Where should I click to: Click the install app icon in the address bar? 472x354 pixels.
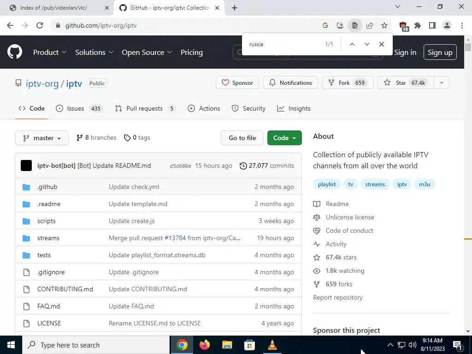[x=340, y=26]
